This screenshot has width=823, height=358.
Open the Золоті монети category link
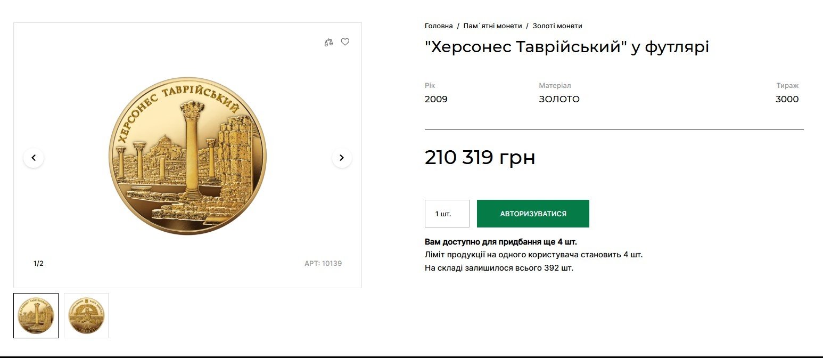click(x=557, y=26)
